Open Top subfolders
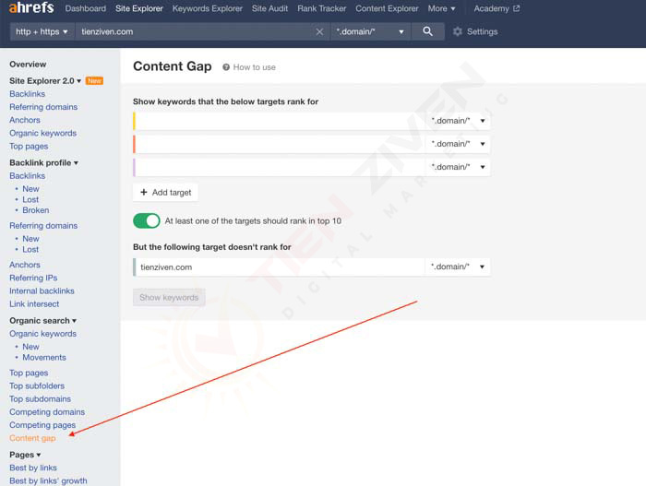The image size is (646, 486). coord(37,385)
